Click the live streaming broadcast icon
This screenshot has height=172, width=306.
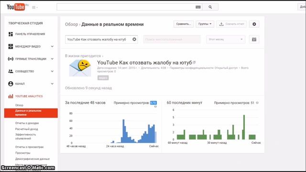tap(11, 59)
